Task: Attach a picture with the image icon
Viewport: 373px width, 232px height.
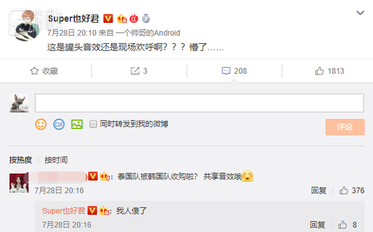Action: coord(77,124)
